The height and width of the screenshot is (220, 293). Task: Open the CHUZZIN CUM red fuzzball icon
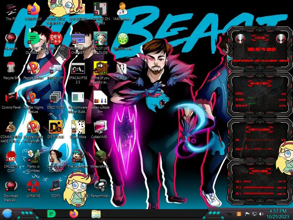coord(11,161)
